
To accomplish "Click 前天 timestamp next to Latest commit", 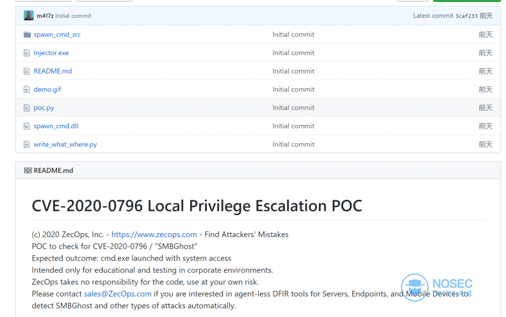I will (x=486, y=16).
